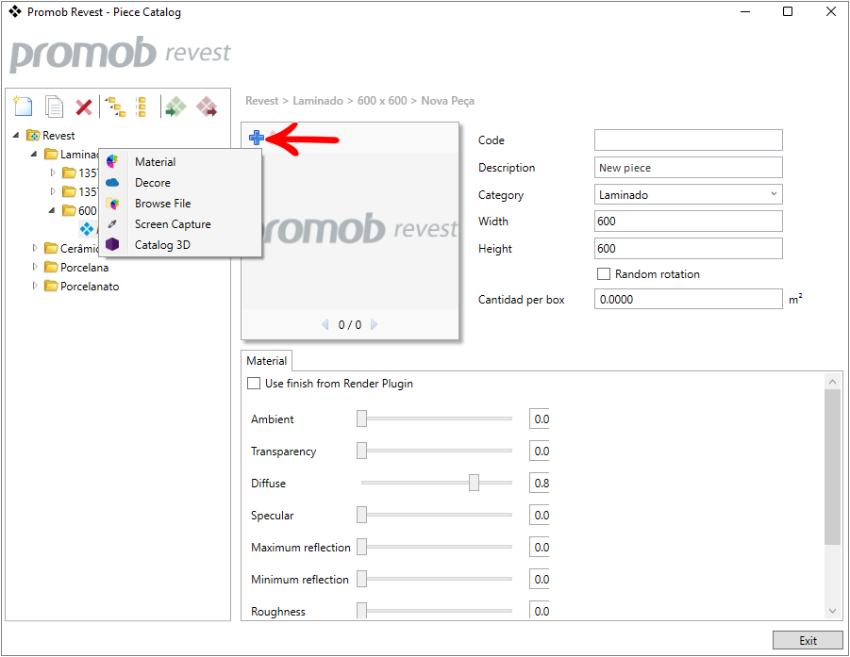
Task: Click the Transparency value box
Action: click(x=540, y=452)
